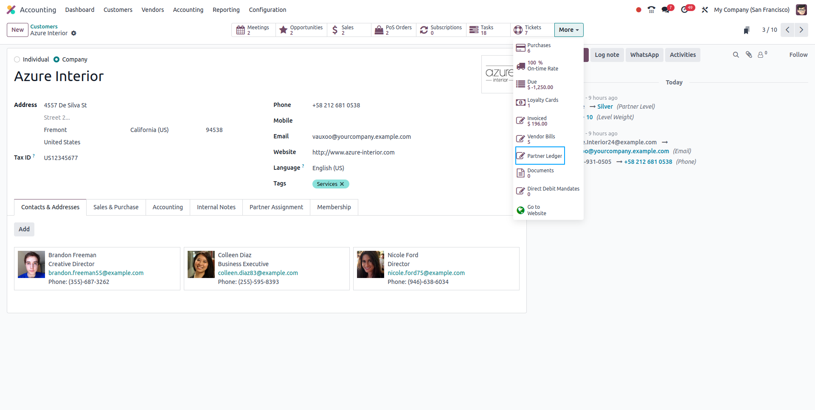Open Loyalty Cards entry

548,102
